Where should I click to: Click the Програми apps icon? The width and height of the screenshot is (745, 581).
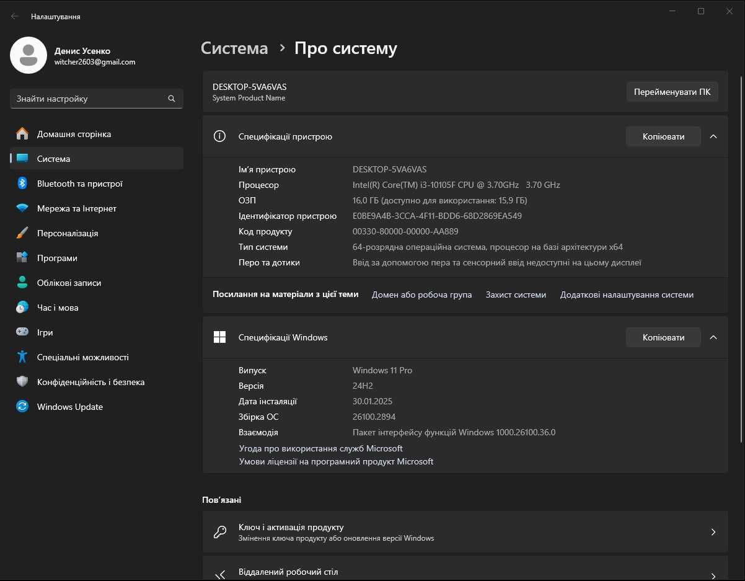tap(22, 258)
